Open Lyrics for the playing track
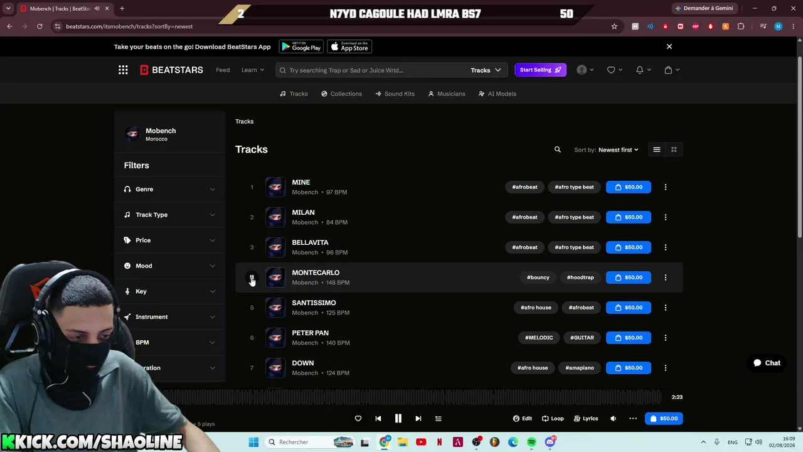This screenshot has width=803, height=452. [586, 419]
